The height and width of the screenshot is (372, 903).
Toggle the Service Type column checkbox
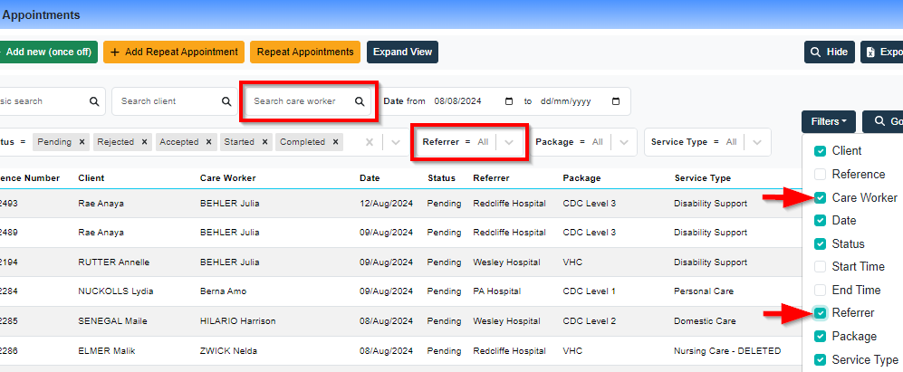click(x=820, y=360)
